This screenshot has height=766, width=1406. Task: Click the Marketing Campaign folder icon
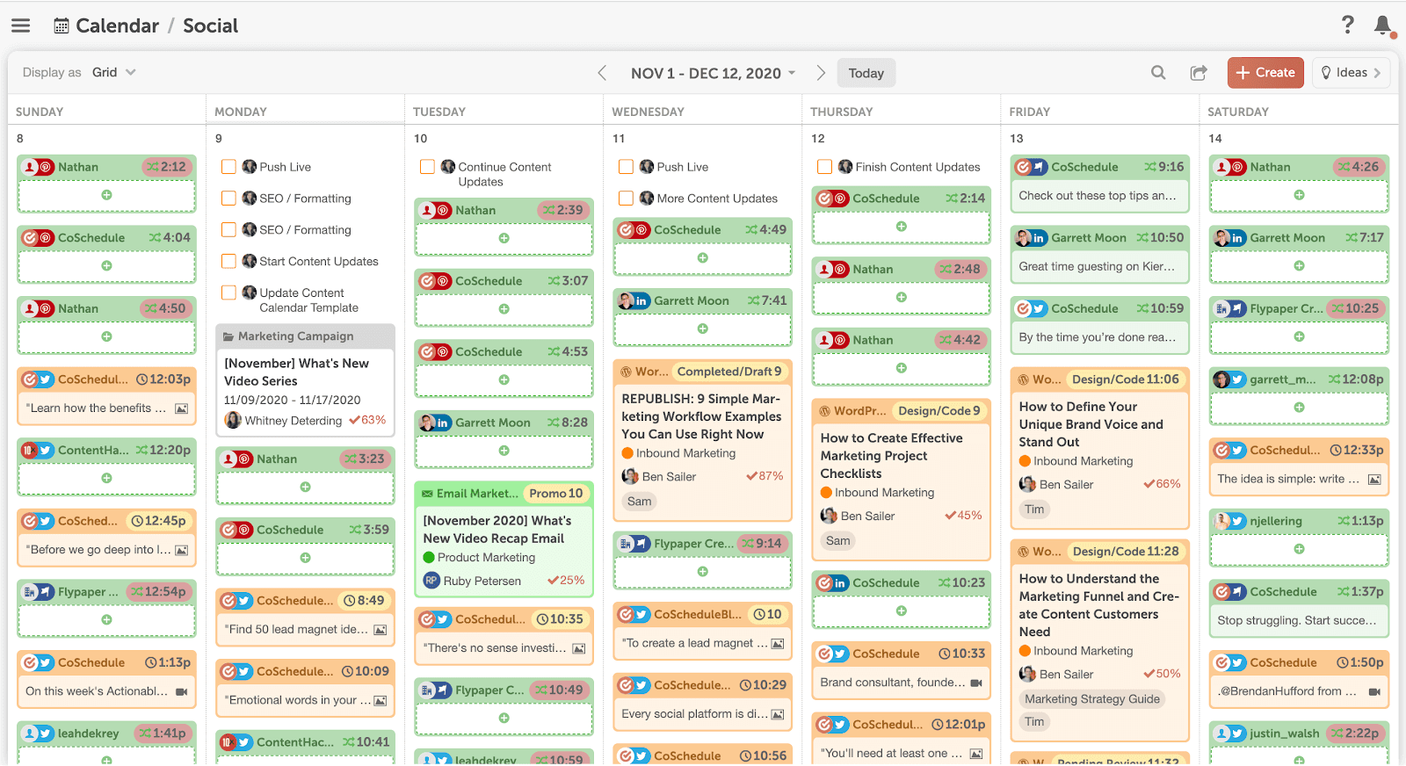click(x=228, y=336)
